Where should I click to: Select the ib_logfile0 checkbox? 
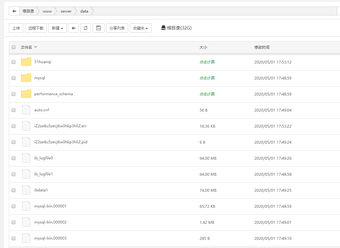[x=14, y=158]
